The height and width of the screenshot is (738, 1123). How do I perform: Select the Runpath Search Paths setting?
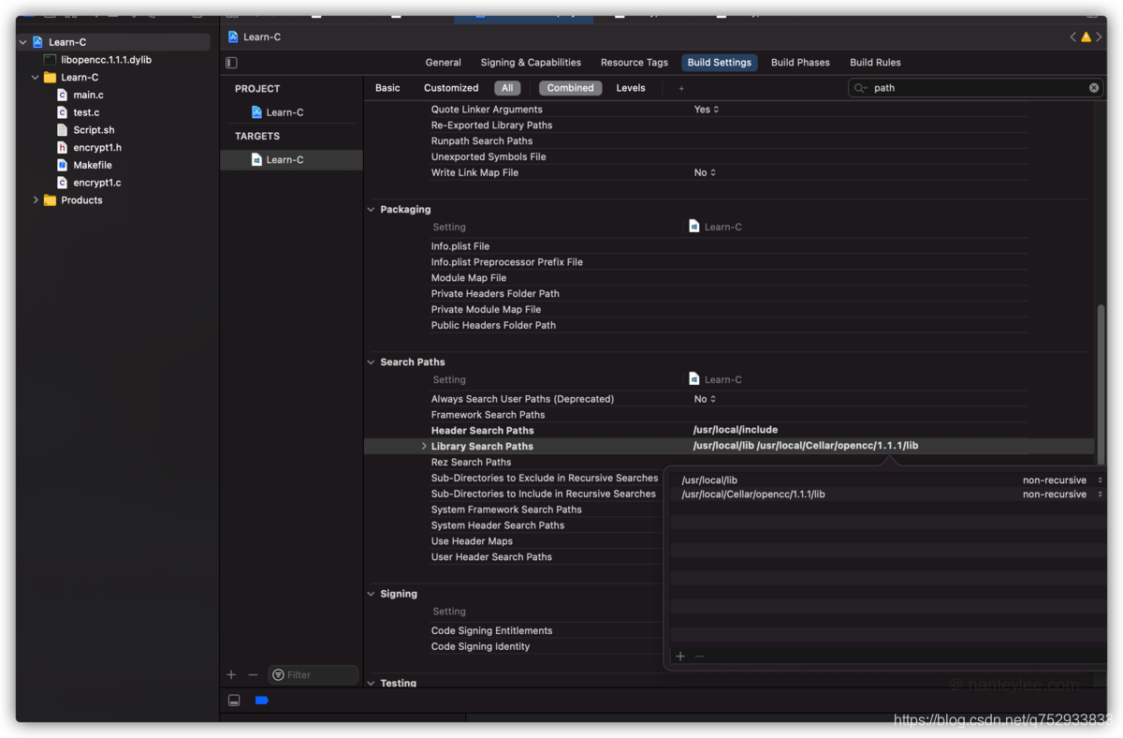tap(481, 141)
